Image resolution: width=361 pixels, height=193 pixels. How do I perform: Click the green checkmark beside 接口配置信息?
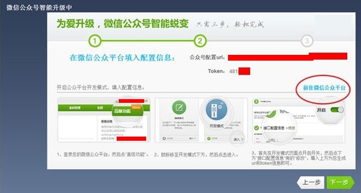click(256, 128)
